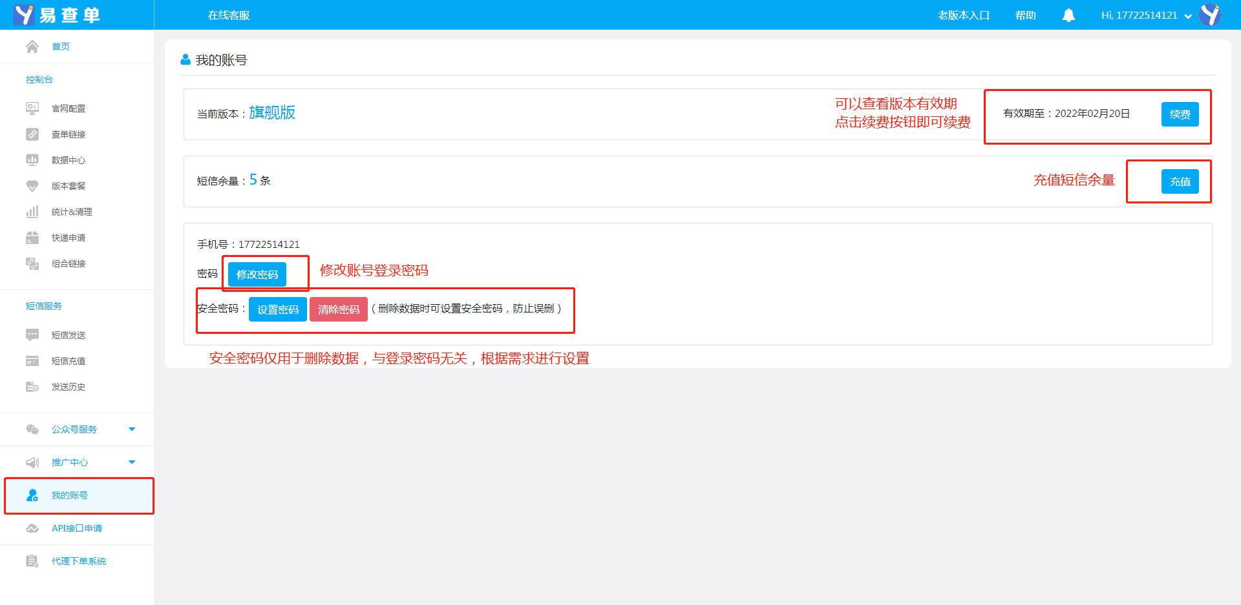Open 在线客服 in the top bar

229,15
